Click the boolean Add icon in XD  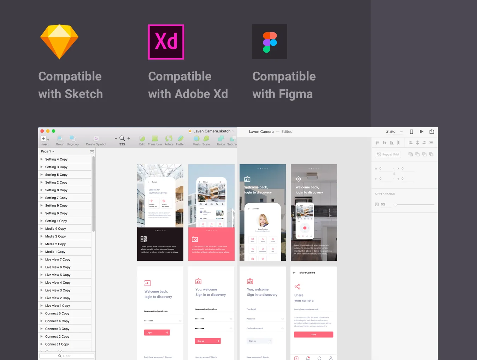[x=411, y=154]
